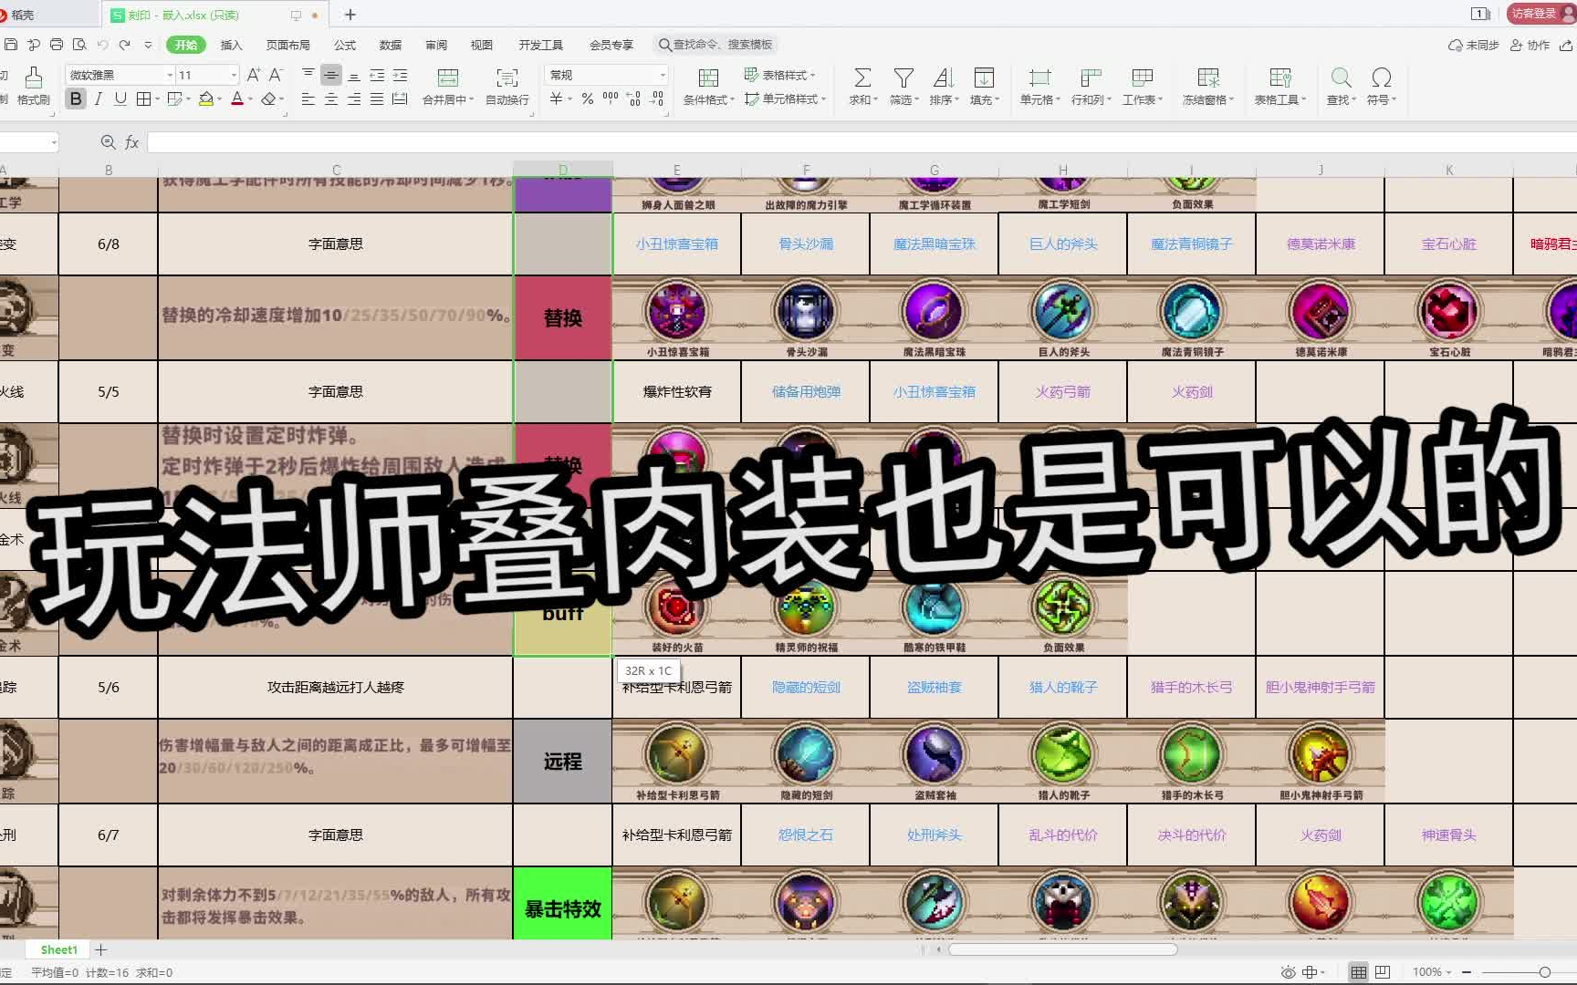Apply thousands separator 000 format
1577x985 pixels.
tap(611, 98)
